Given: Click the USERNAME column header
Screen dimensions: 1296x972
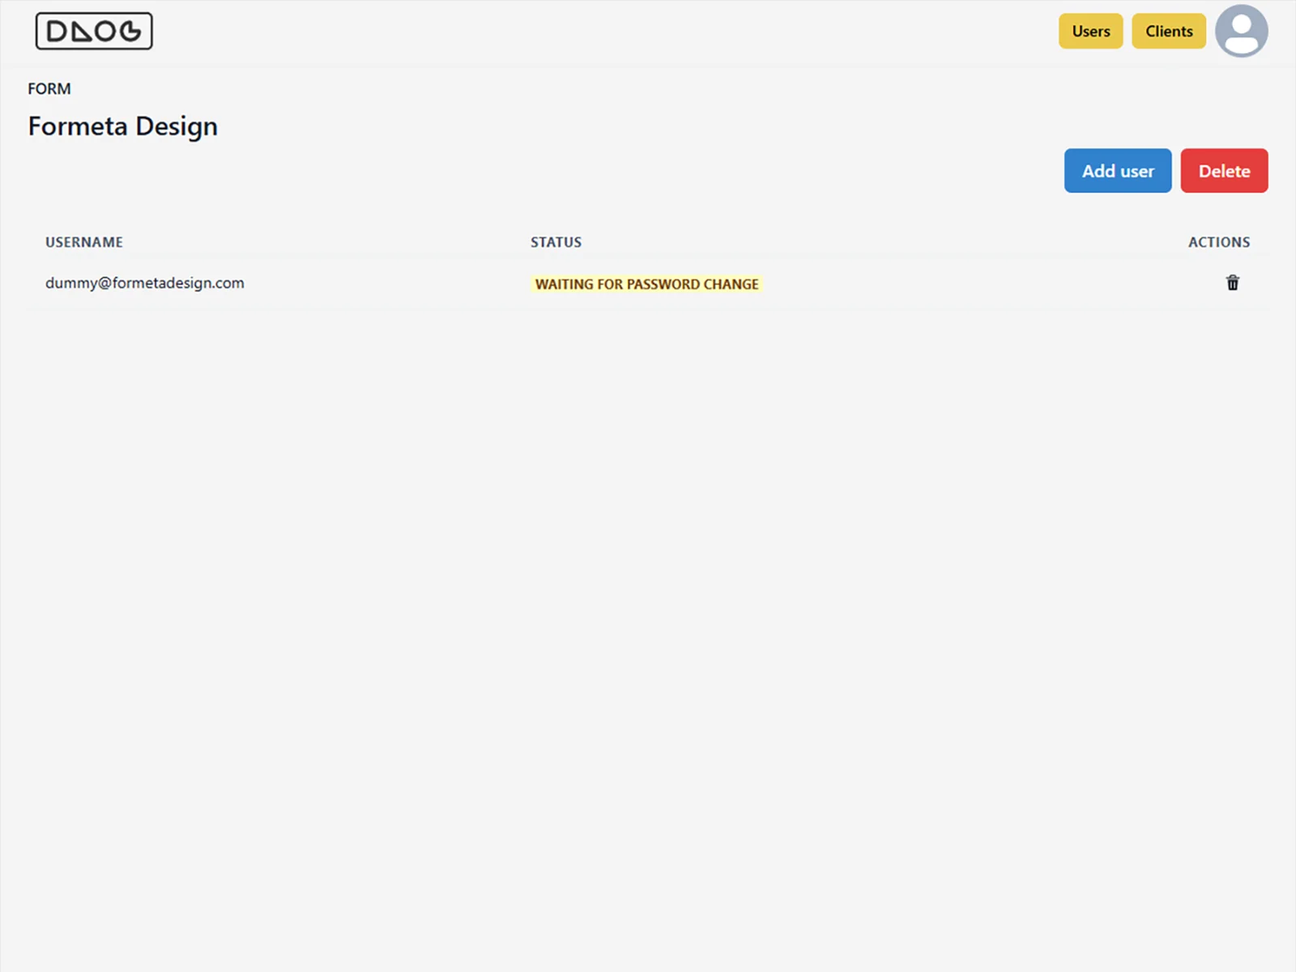Looking at the screenshot, I should tap(84, 242).
